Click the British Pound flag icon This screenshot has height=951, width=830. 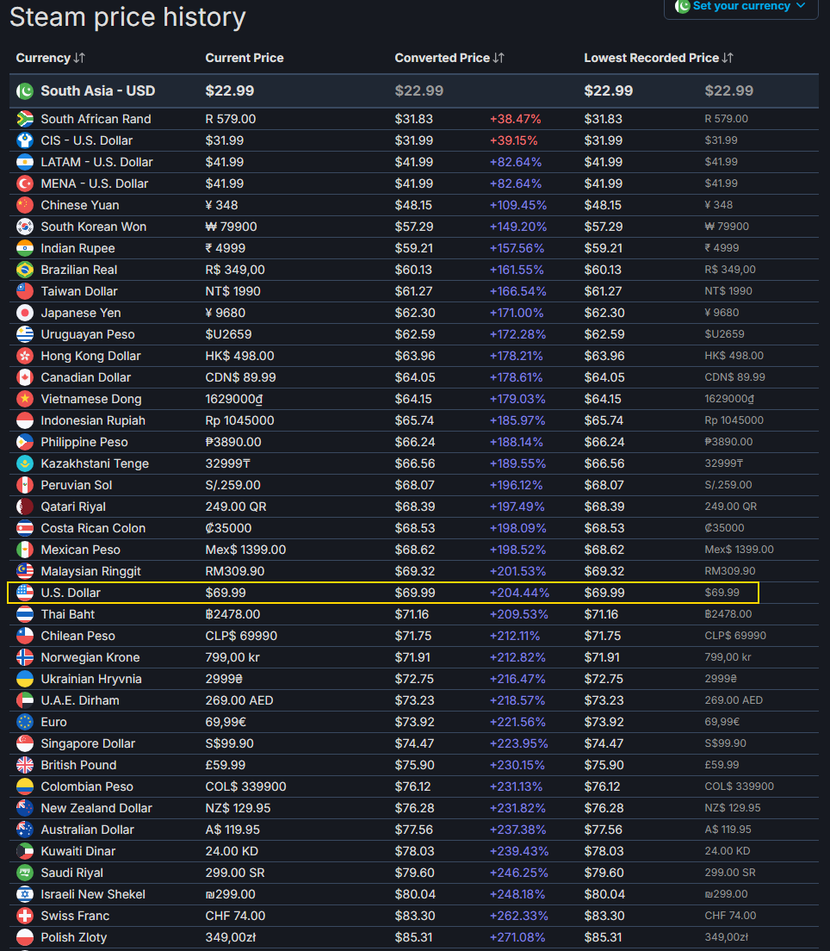[25, 765]
